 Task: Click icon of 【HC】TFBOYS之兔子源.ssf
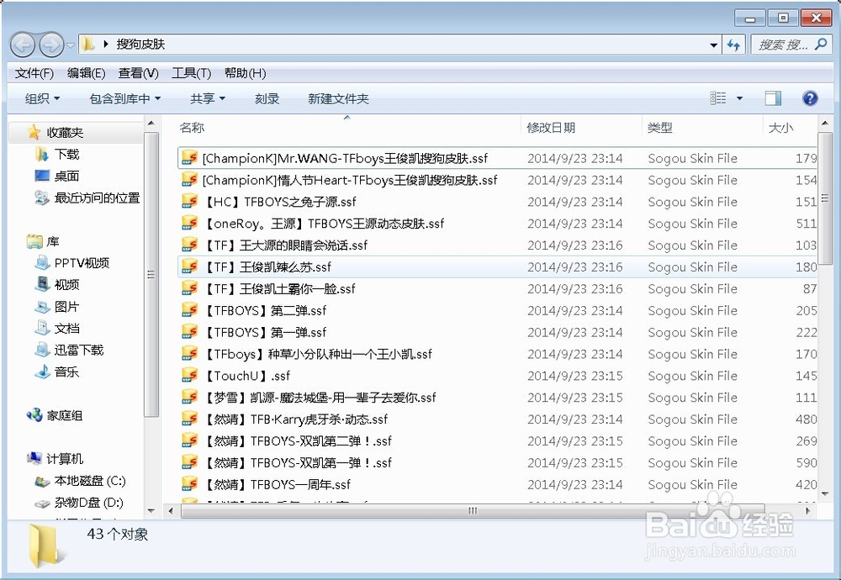coord(189,202)
